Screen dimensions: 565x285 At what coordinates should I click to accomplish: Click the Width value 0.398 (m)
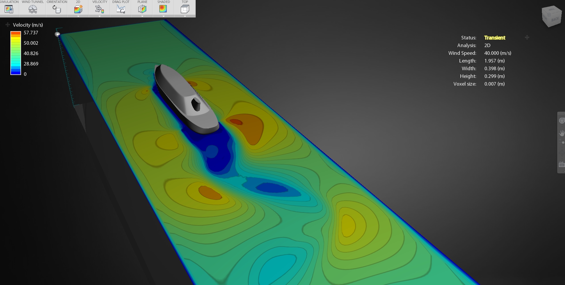click(494, 68)
